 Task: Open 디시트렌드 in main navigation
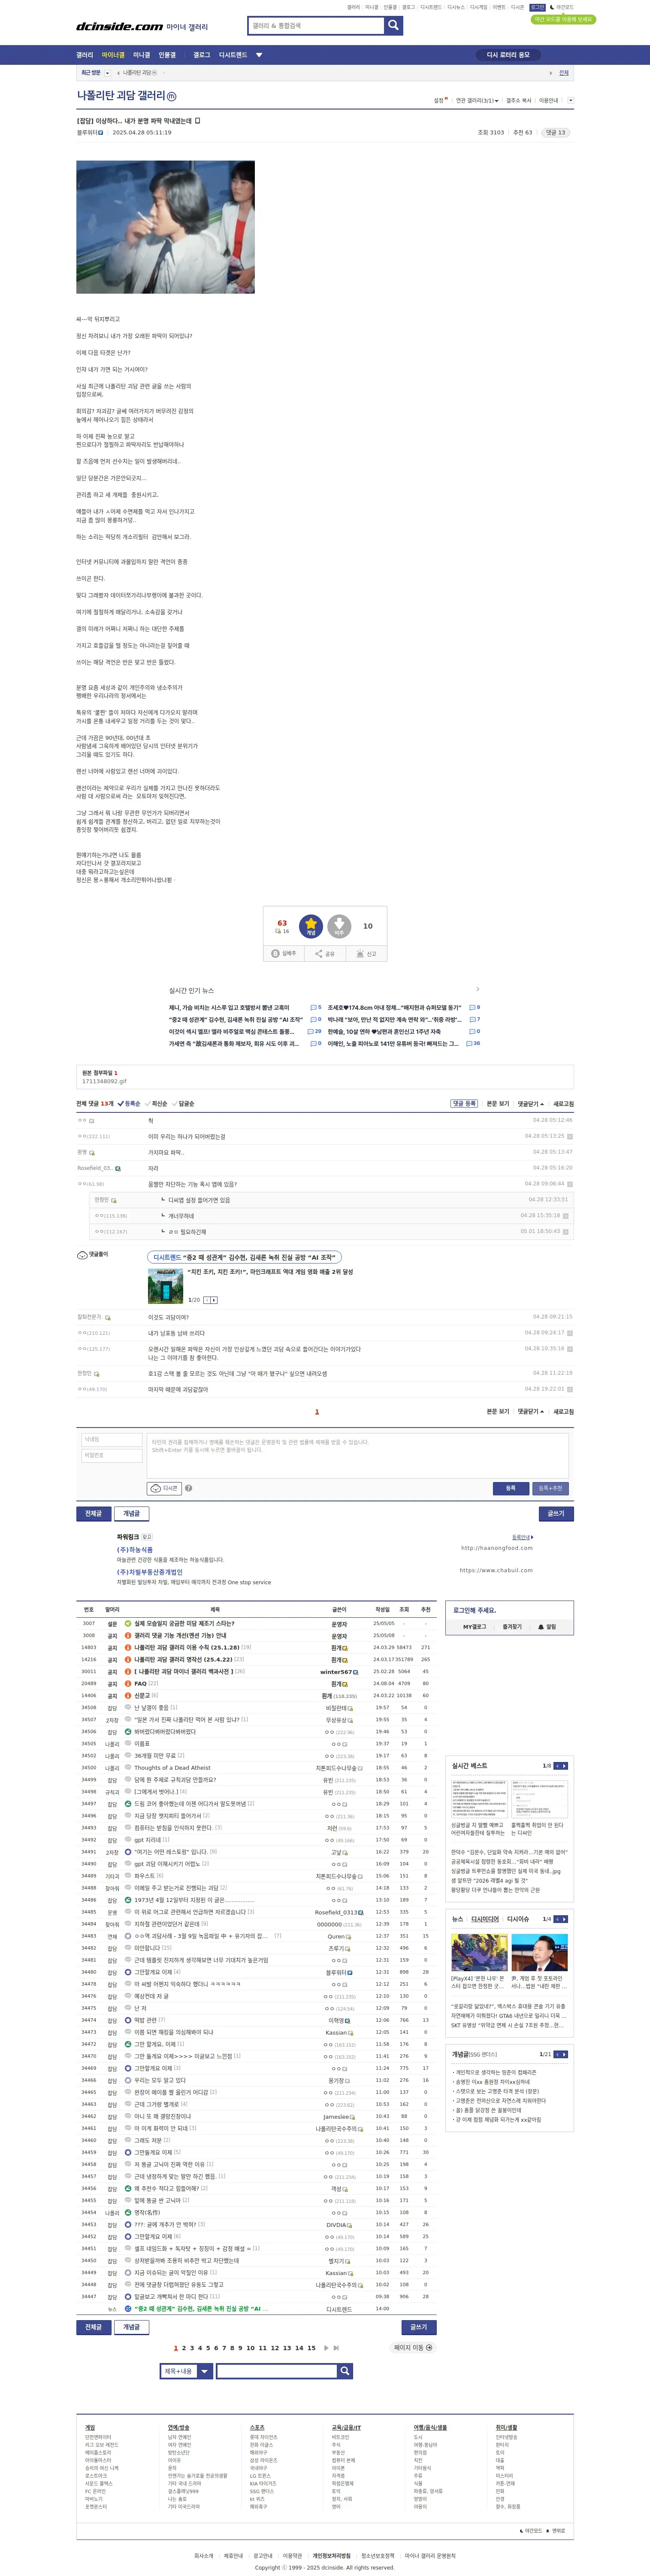coord(233,55)
